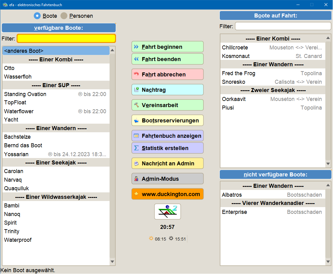Click the yellow Filter field for available boats

[x=66, y=38]
